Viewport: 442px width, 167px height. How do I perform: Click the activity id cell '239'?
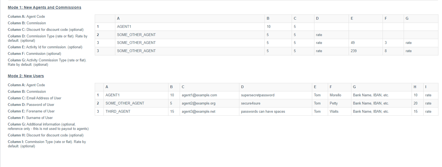pyautogui.click(x=366, y=51)
